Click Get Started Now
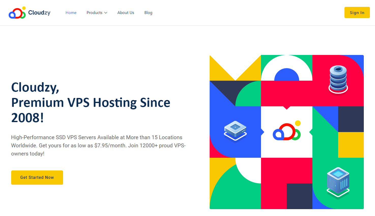 37,177
